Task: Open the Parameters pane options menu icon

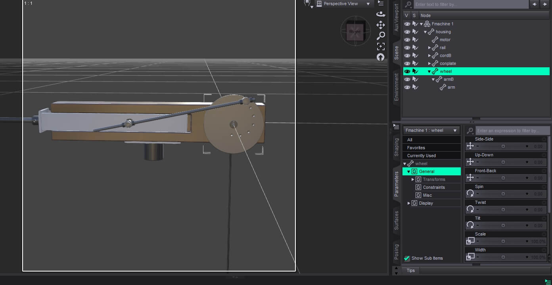Action: point(396,127)
